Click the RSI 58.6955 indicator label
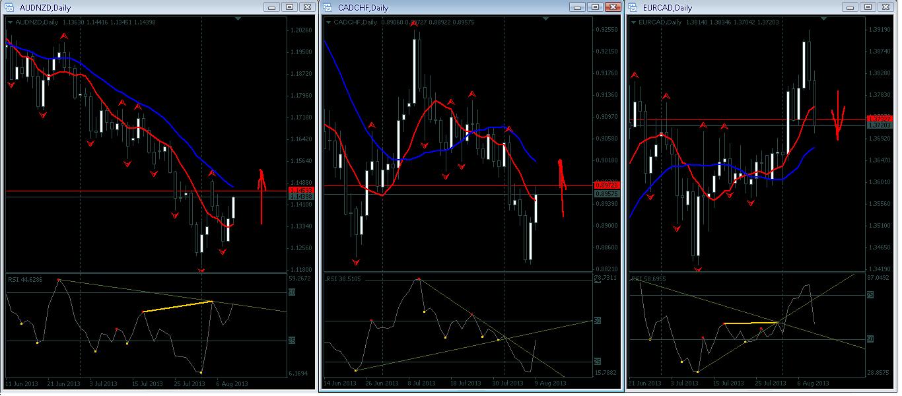Viewport: 902px width, 396px height. click(648, 280)
